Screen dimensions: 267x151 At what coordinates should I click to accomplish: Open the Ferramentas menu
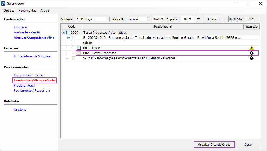27,11
